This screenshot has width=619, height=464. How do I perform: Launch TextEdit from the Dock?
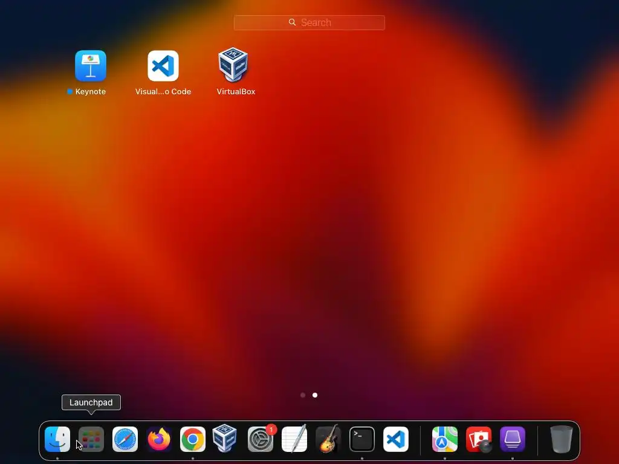click(294, 439)
